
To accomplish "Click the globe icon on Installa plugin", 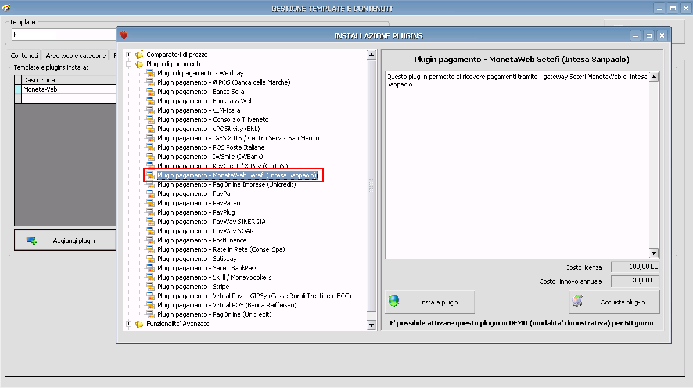I will pyautogui.click(x=394, y=302).
